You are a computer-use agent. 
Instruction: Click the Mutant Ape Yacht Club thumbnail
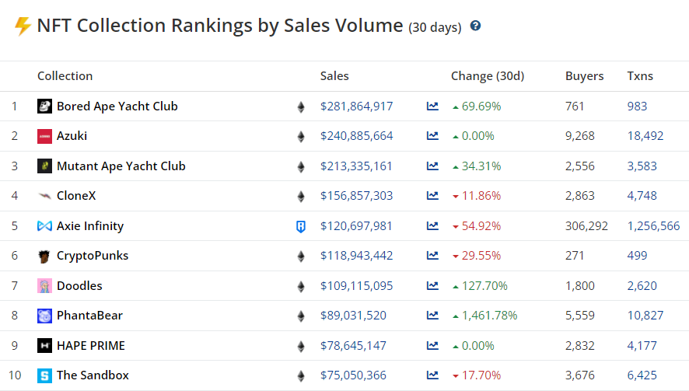pos(45,166)
